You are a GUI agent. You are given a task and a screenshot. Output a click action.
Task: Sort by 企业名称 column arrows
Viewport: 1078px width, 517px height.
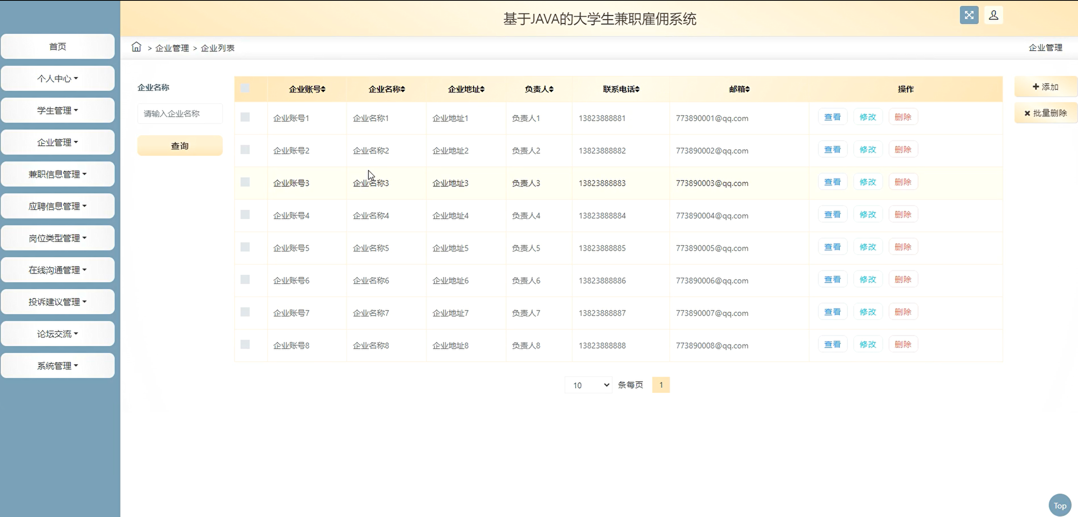pos(403,89)
